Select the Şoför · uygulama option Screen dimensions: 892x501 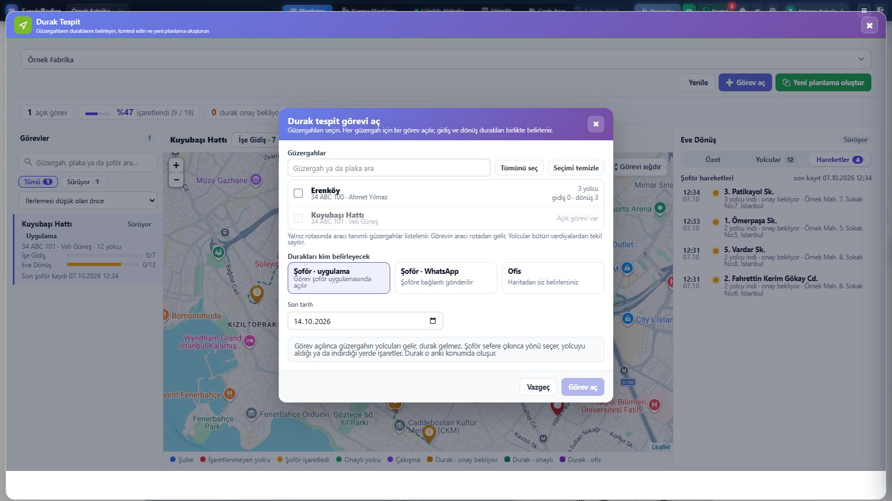coord(339,278)
